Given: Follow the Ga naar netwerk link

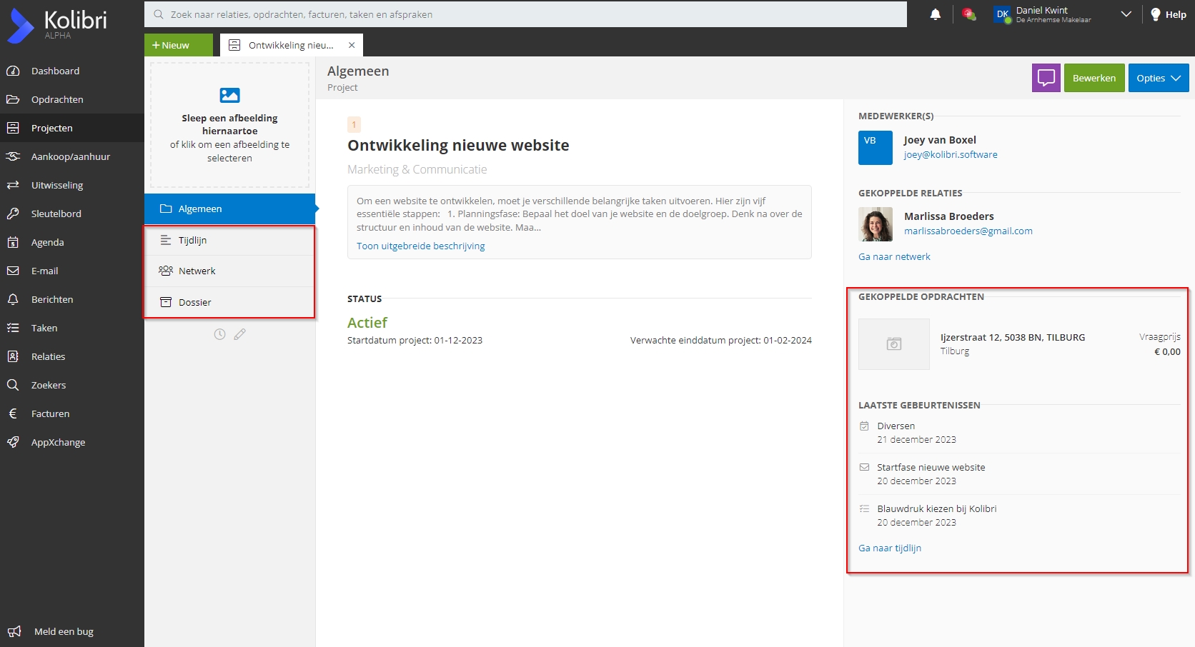Looking at the screenshot, I should [894, 256].
